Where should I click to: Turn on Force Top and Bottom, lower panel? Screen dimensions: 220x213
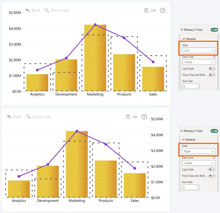212,176
